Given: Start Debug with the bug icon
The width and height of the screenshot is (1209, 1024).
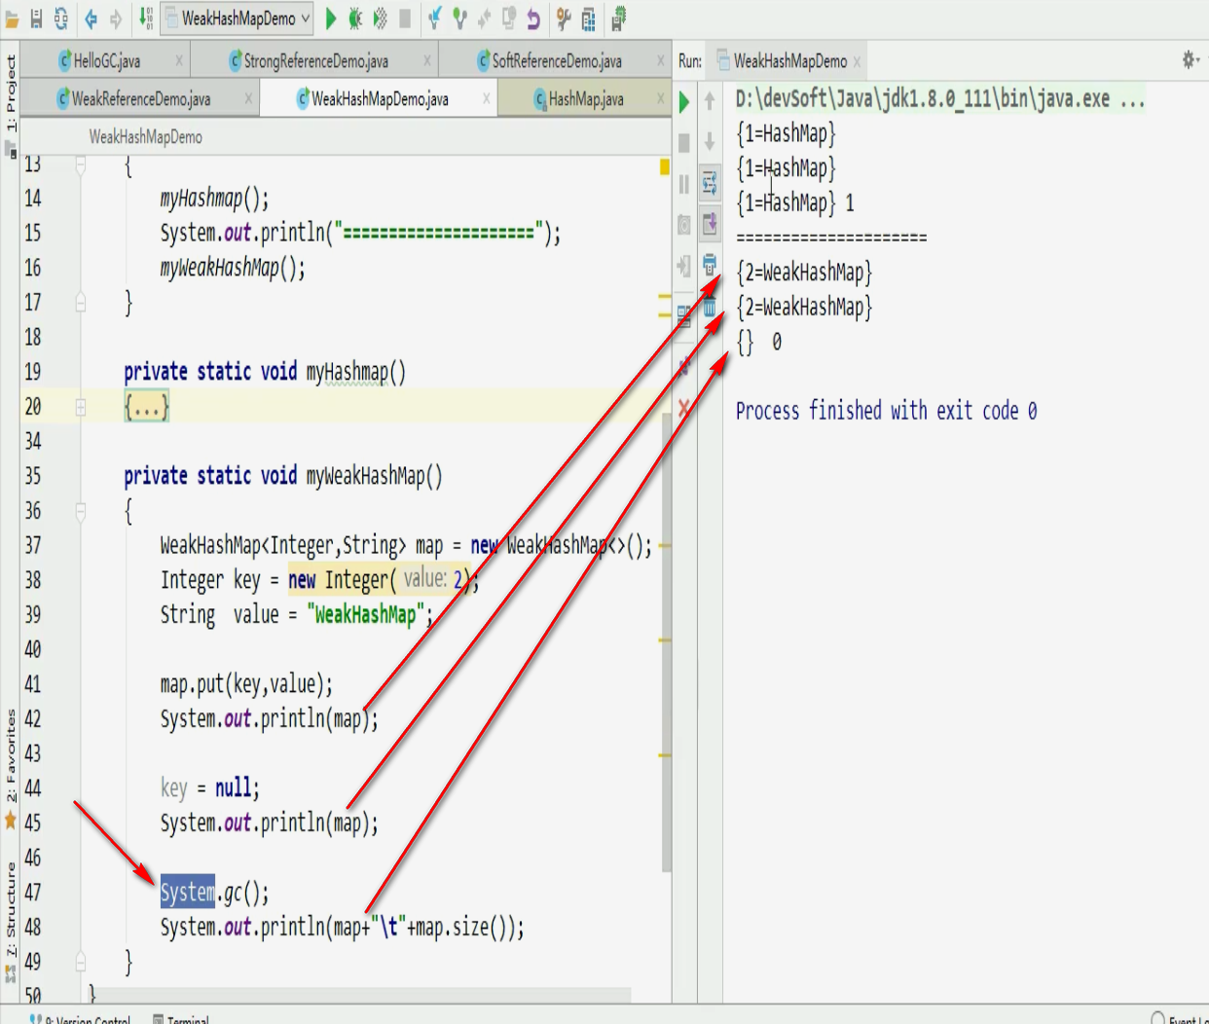Looking at the screenshot, I should [355, 18].
